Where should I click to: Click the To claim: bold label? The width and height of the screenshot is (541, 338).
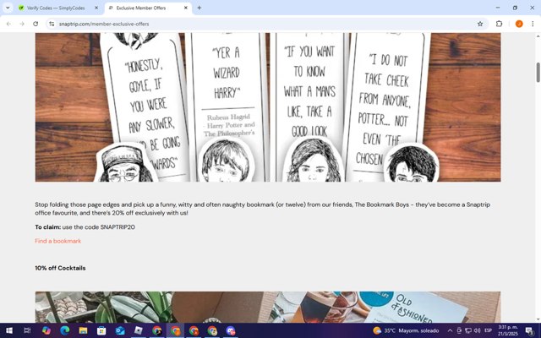[48, 227]
